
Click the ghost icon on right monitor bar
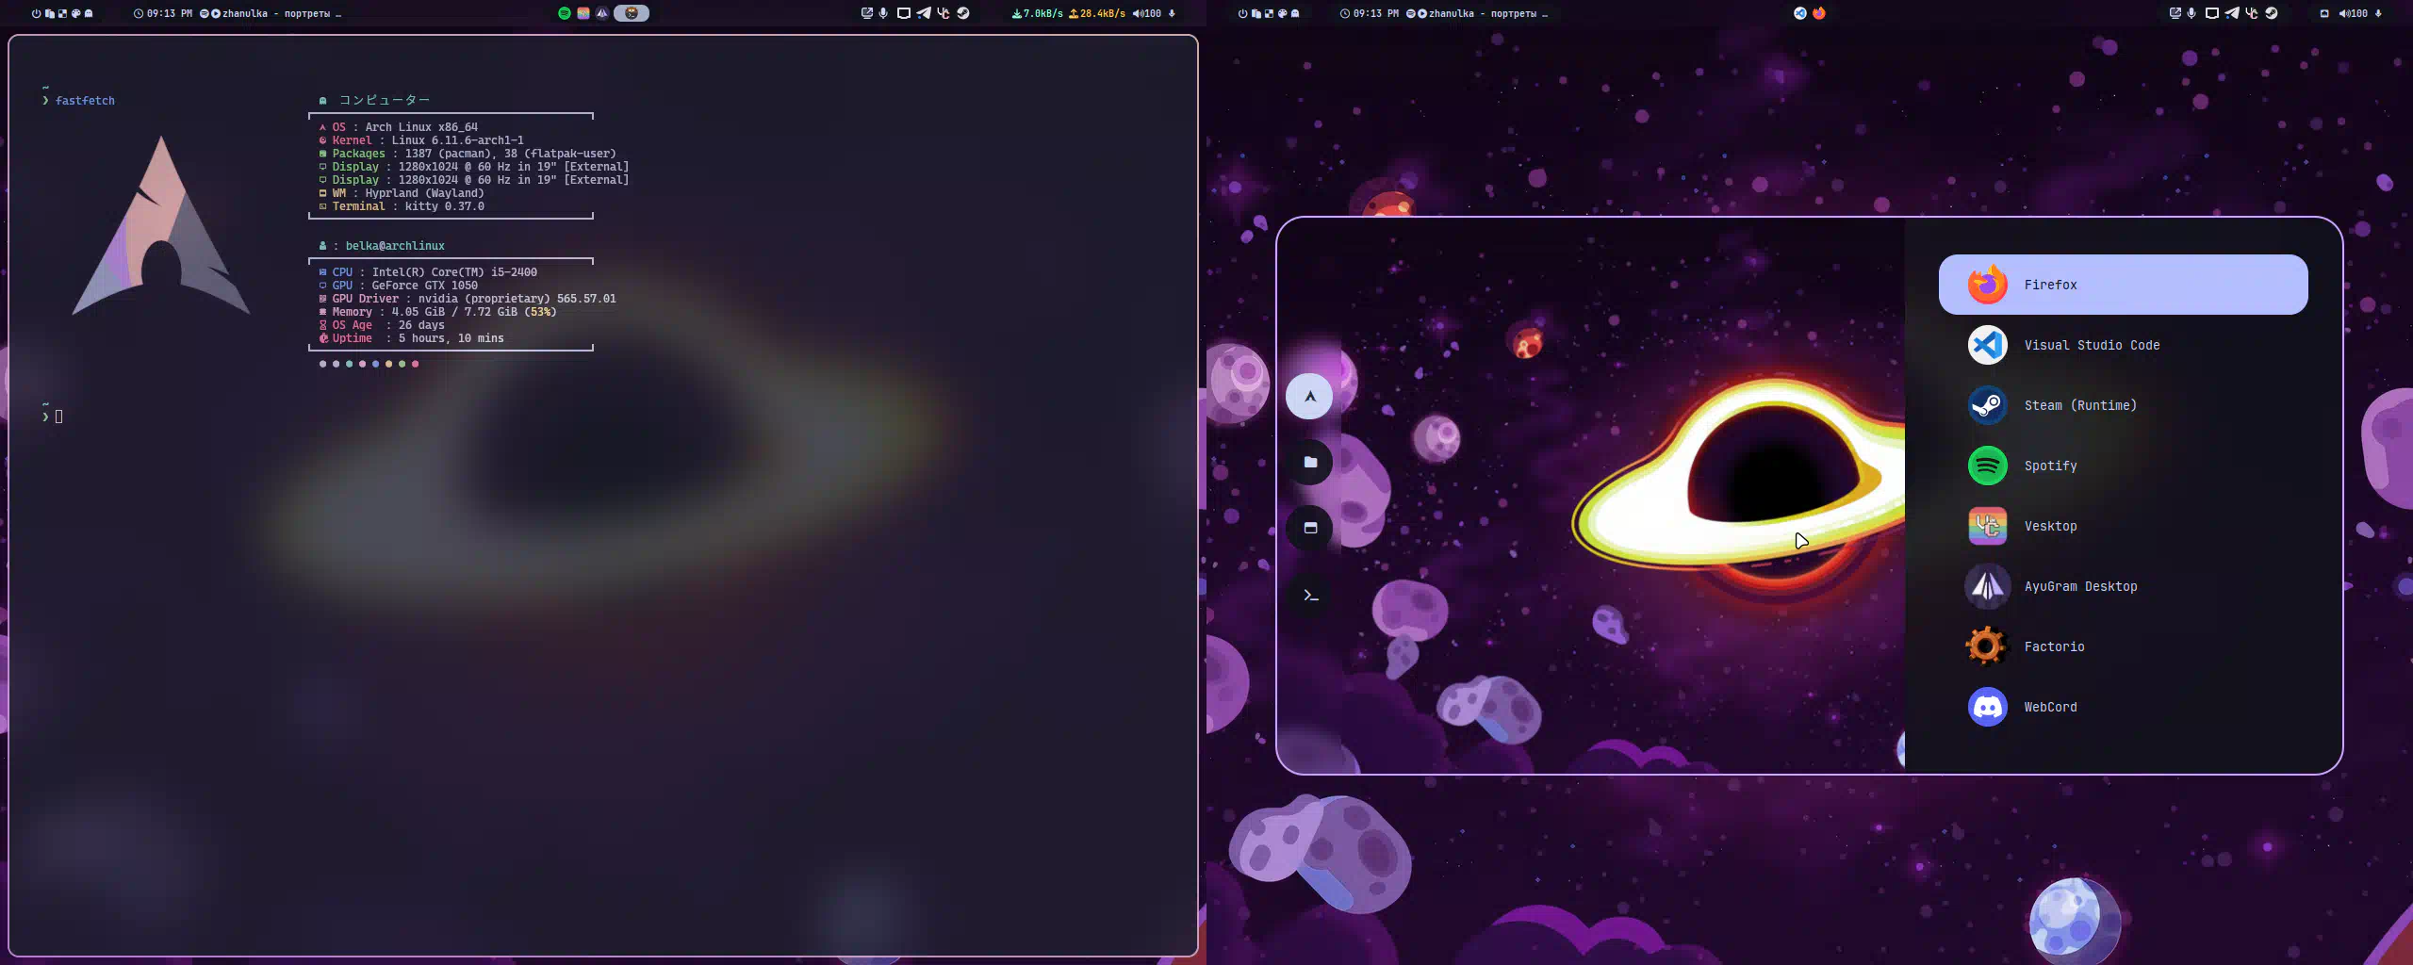tap(1295, 13)
